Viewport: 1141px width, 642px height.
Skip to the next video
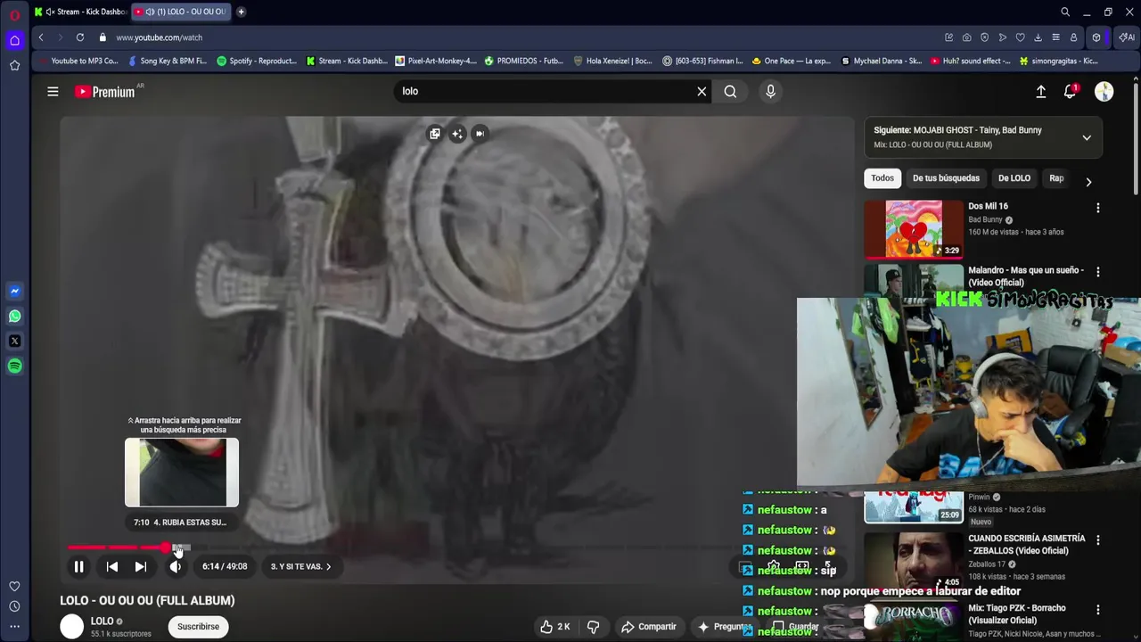click(140, 566)
